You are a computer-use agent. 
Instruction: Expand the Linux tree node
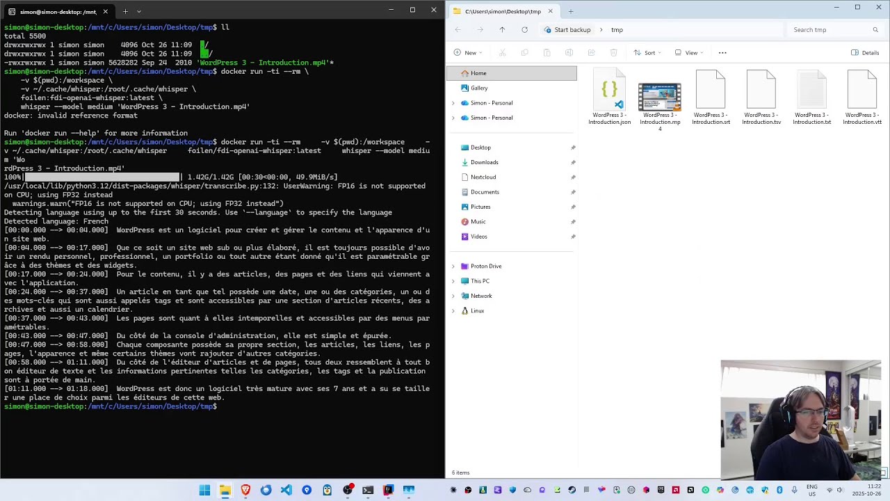pyautogui.click(x=453, y=311)
